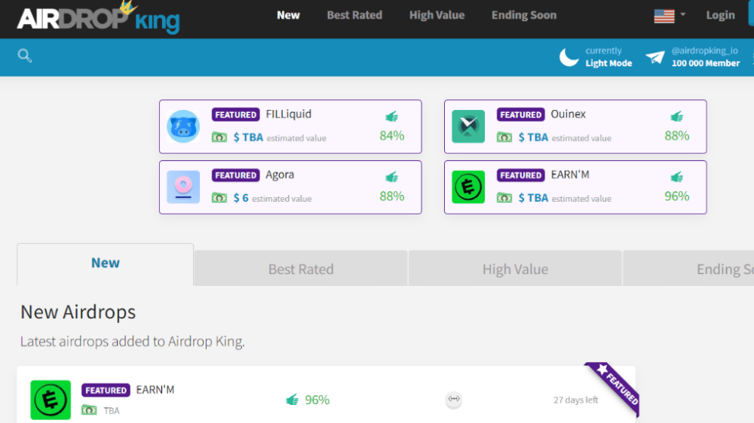Select Ending Soon in top navigation
Image resolution: width=754 pixels, height=423 pixels.
tap(524, 15)
